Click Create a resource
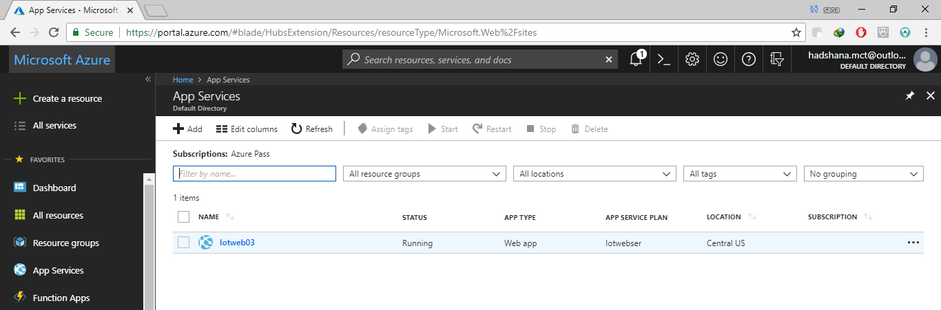The image size is (941, 310). pyautogui.click(x=58, y=98)
